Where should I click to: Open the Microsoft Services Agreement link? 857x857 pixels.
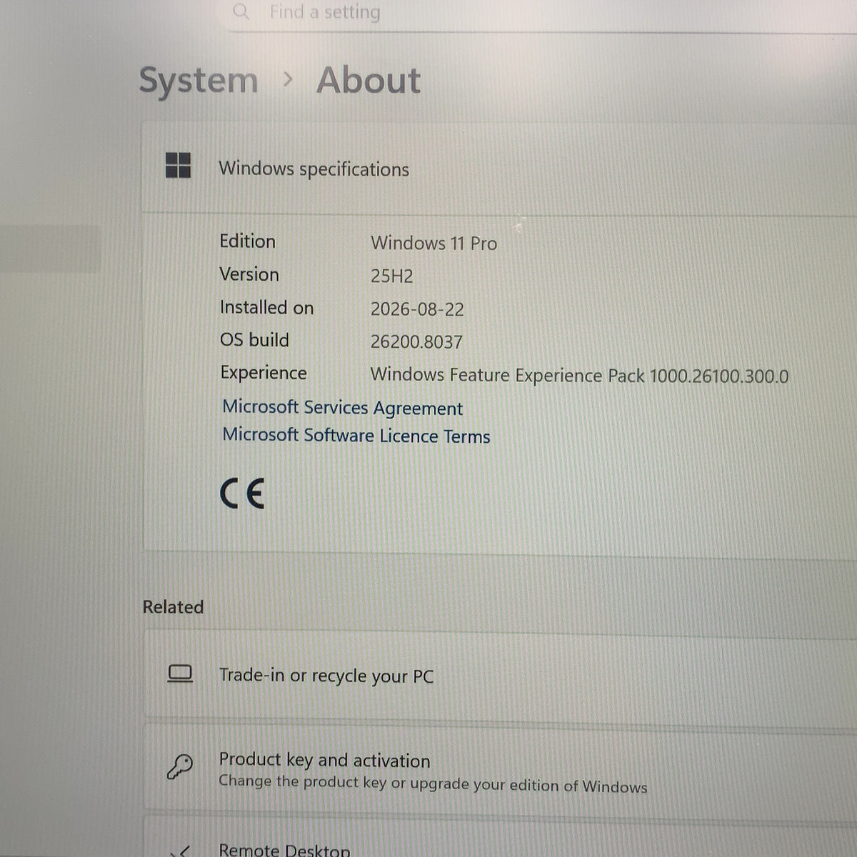pos(342,408)
